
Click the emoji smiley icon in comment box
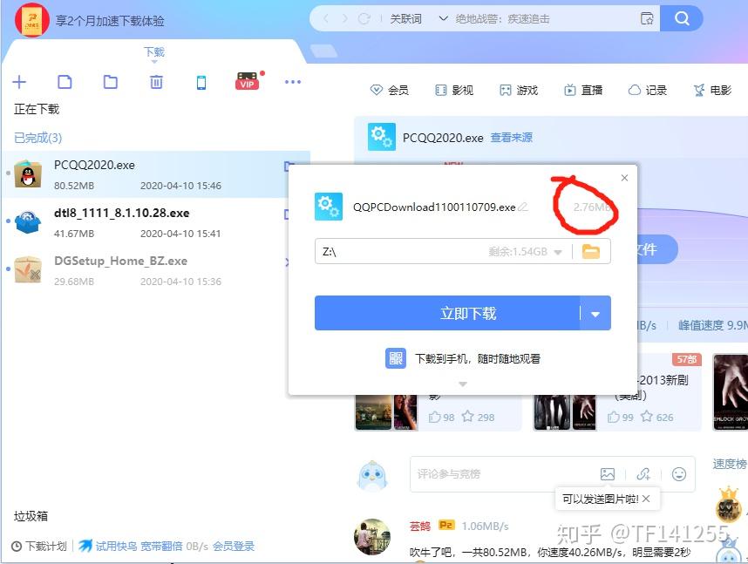tap(679, 474)
